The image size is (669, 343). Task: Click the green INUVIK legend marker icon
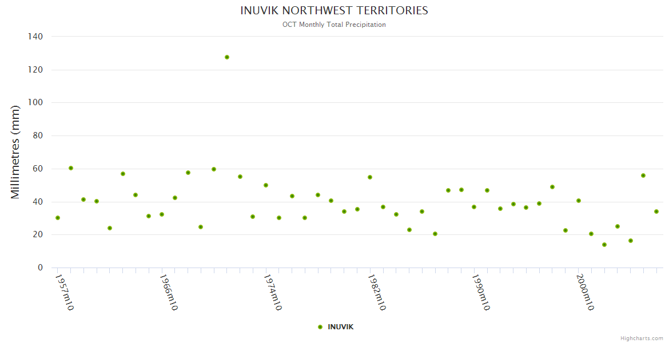click(x=320, y=327)
